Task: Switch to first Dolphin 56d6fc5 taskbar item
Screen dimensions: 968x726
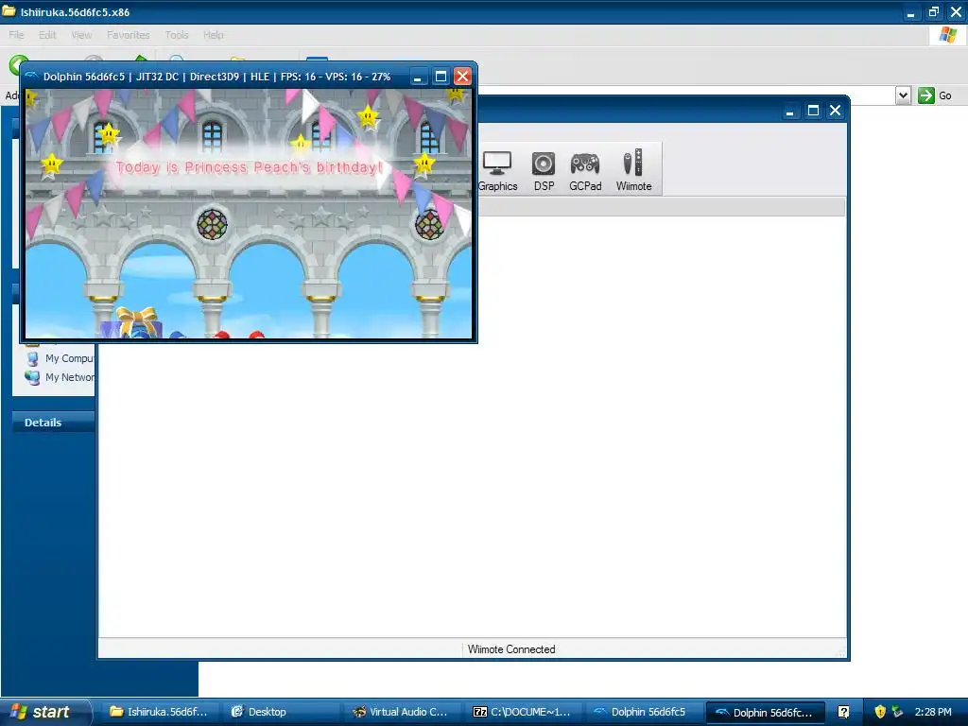Action: (642, 712)
